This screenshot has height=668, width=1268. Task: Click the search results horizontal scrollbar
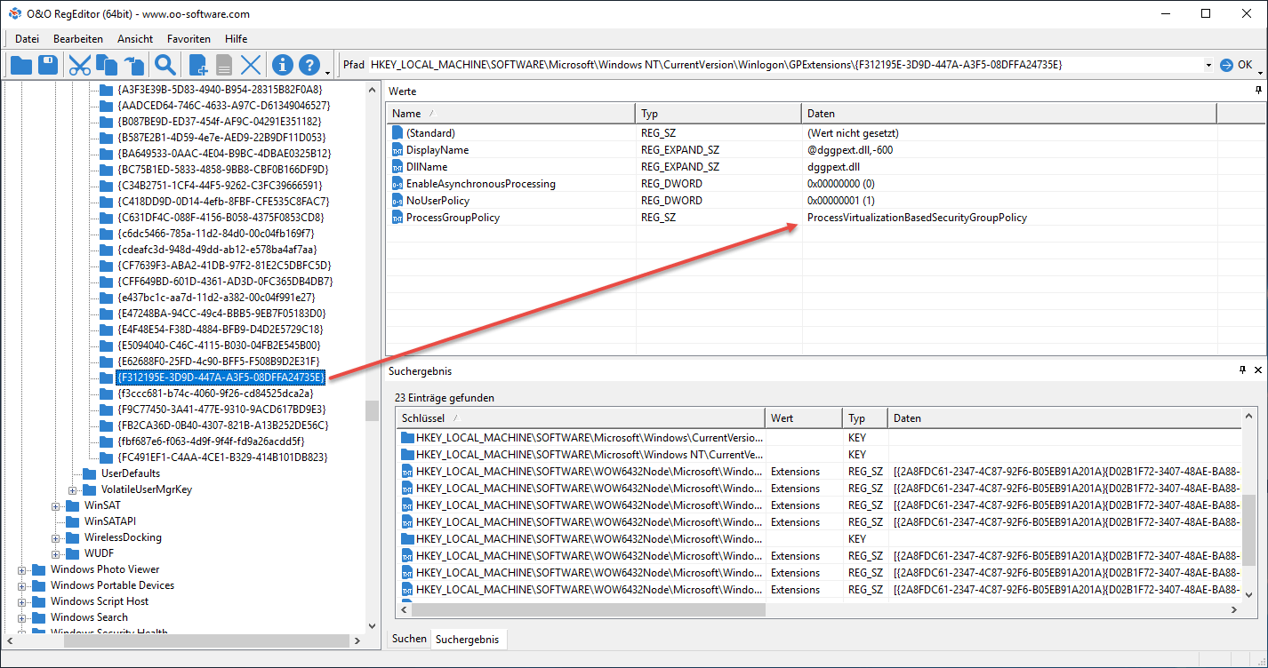(x=588, y=610)
